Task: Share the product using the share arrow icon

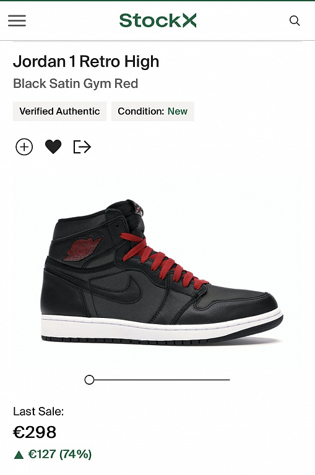Action: (x=82, y=147)
